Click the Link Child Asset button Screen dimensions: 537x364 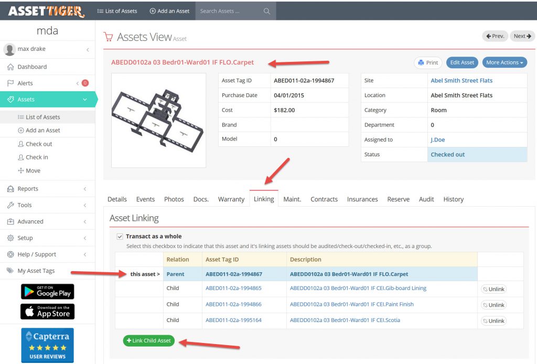[149, 341]
